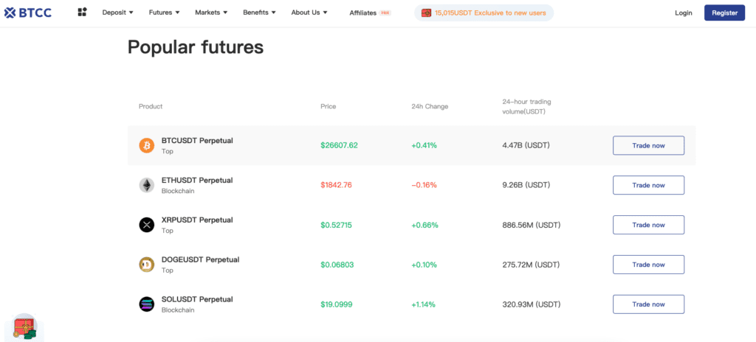This screenshot has height=342, width=756.
Task: Click the 886.56M (USDT) volume
Action: 532,225
